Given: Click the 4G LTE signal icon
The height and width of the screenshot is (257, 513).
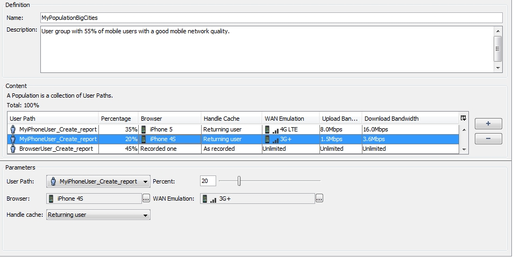Looking at the screenshot, I should (272, 129).
